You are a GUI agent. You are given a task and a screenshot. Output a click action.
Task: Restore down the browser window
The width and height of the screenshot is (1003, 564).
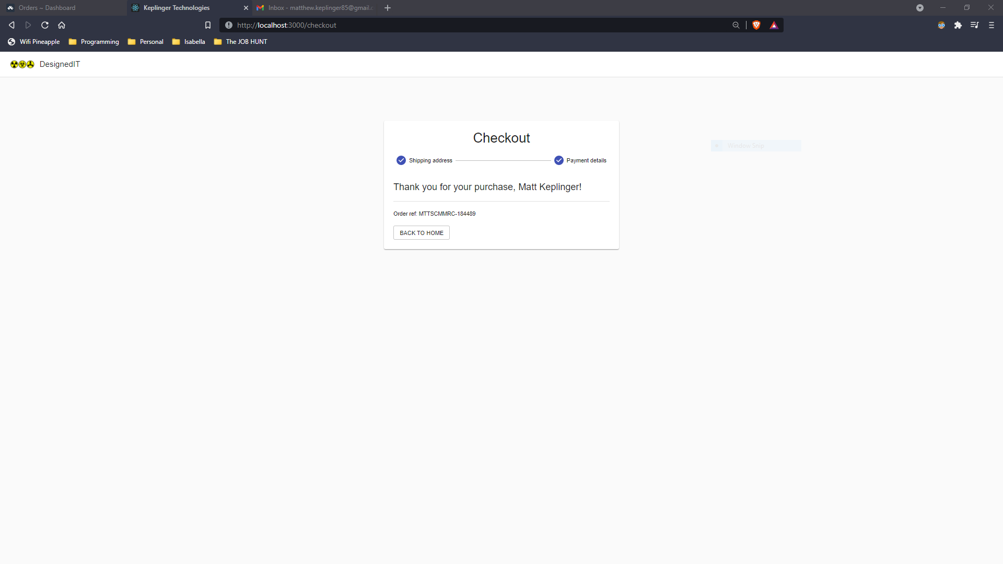tap(967, 8)
